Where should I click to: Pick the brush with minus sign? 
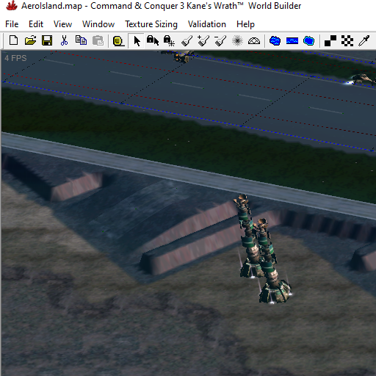point(220,40)
